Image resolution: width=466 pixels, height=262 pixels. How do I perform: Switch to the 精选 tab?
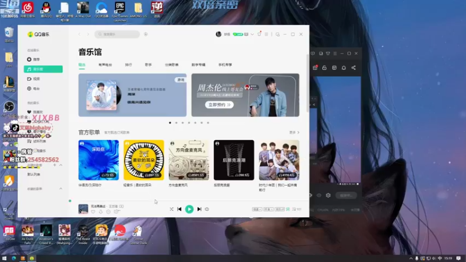tap(82, 65)
